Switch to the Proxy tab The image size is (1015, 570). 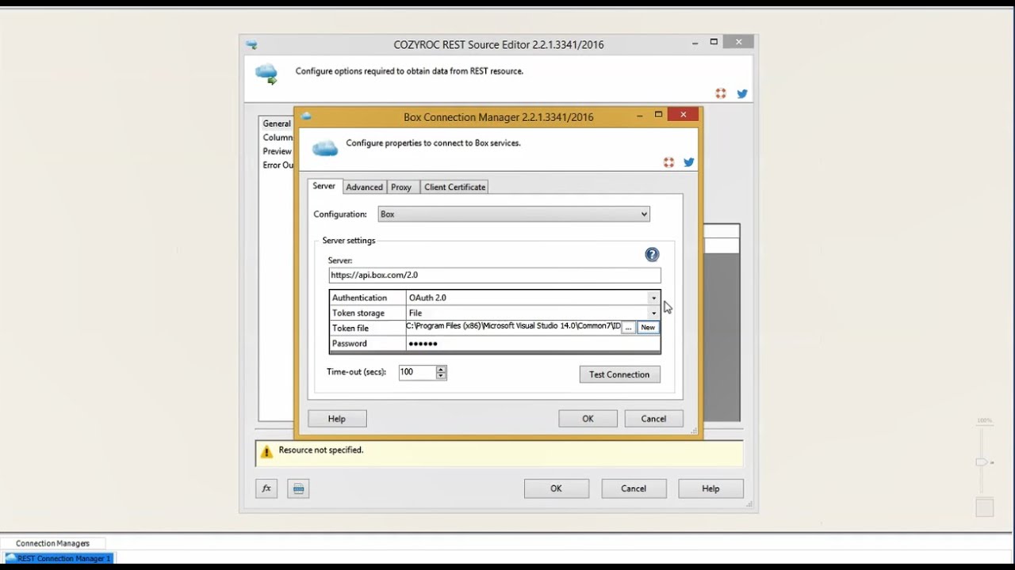point(401,187)
